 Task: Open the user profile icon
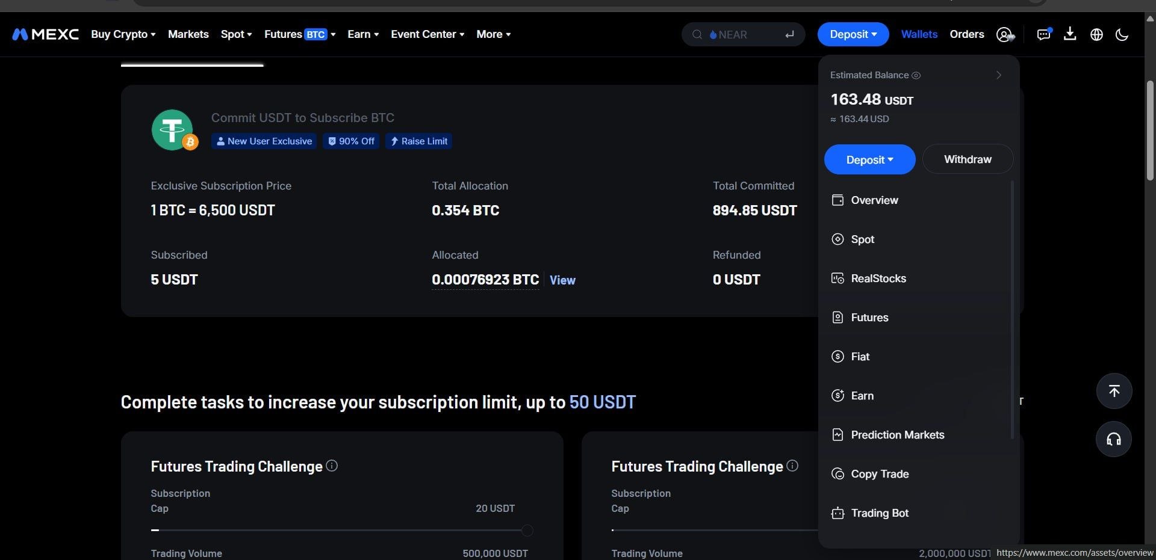[x=1005, y=34]
